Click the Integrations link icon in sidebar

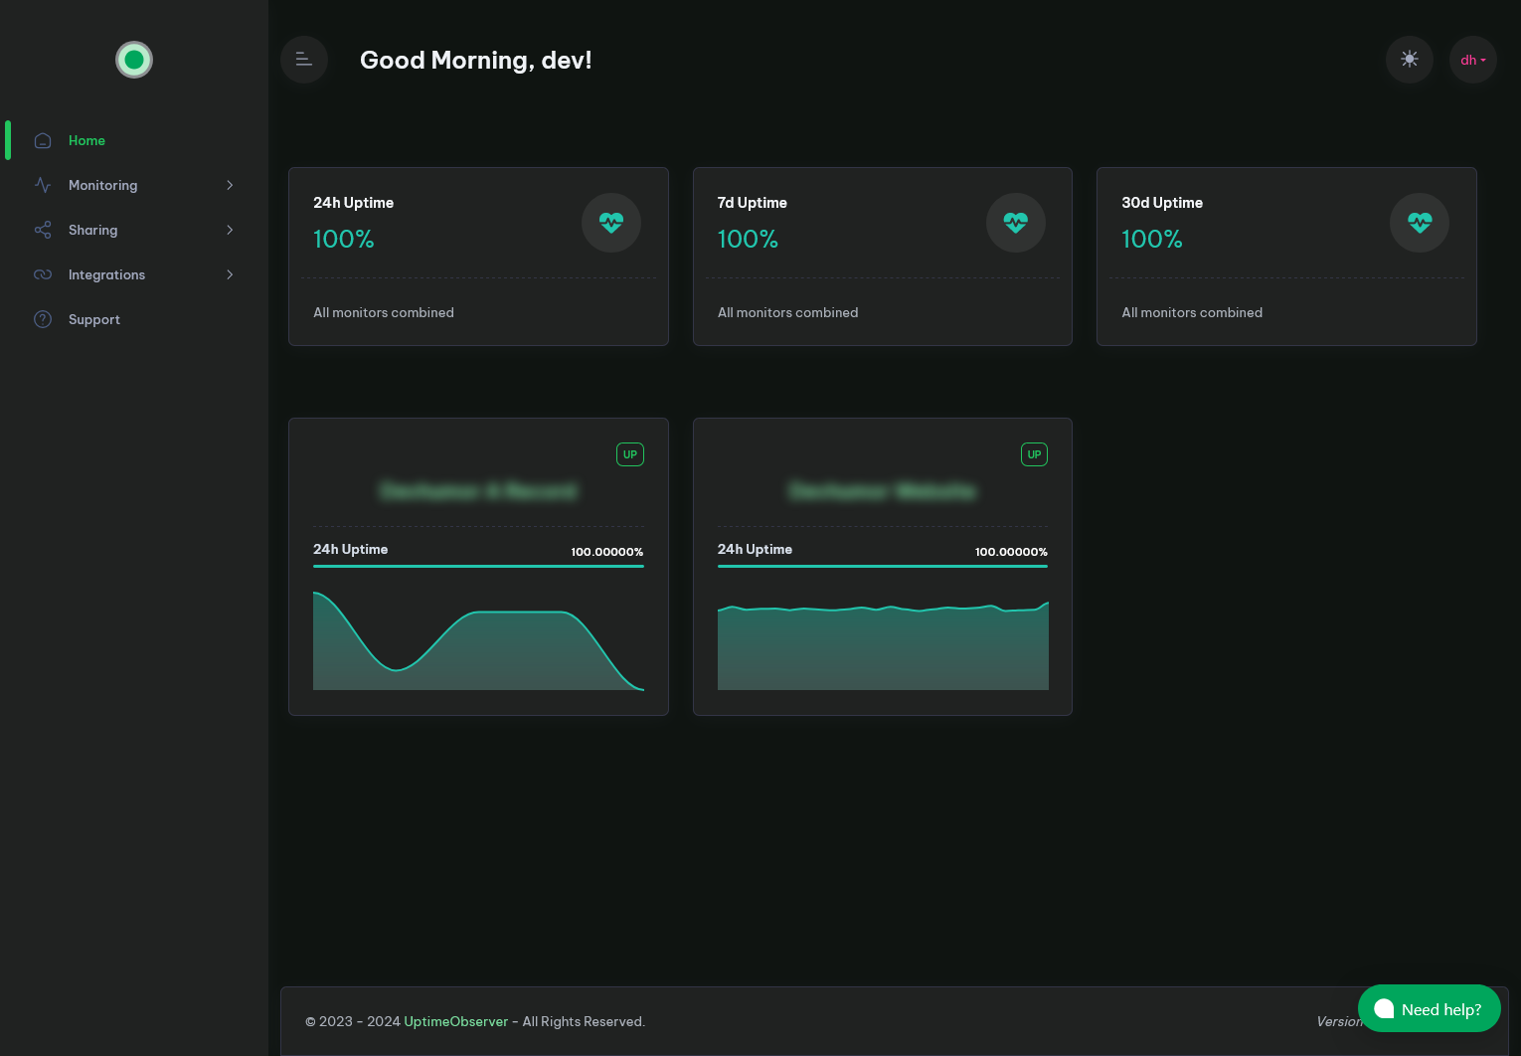coord(43,274)
